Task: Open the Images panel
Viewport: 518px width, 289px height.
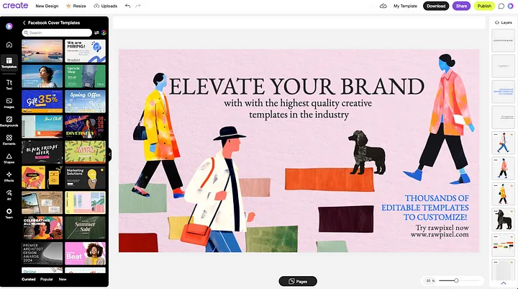Action: coord(9,102)
